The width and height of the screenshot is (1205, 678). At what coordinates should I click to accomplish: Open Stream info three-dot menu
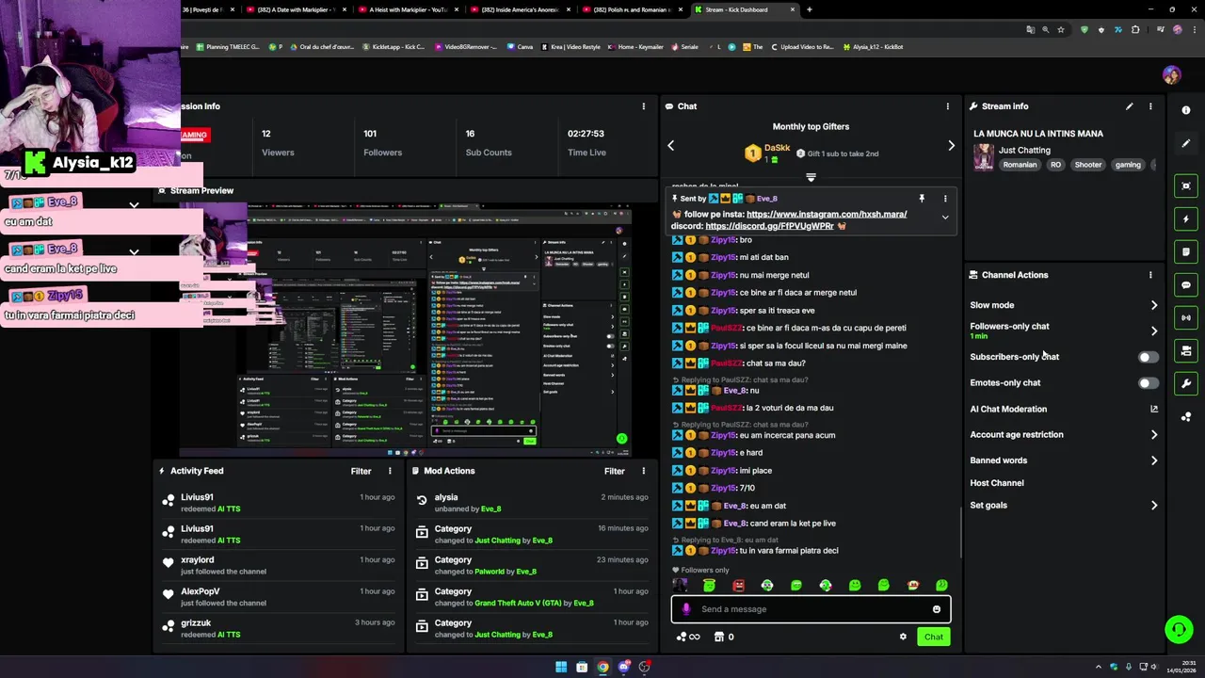1149,106
